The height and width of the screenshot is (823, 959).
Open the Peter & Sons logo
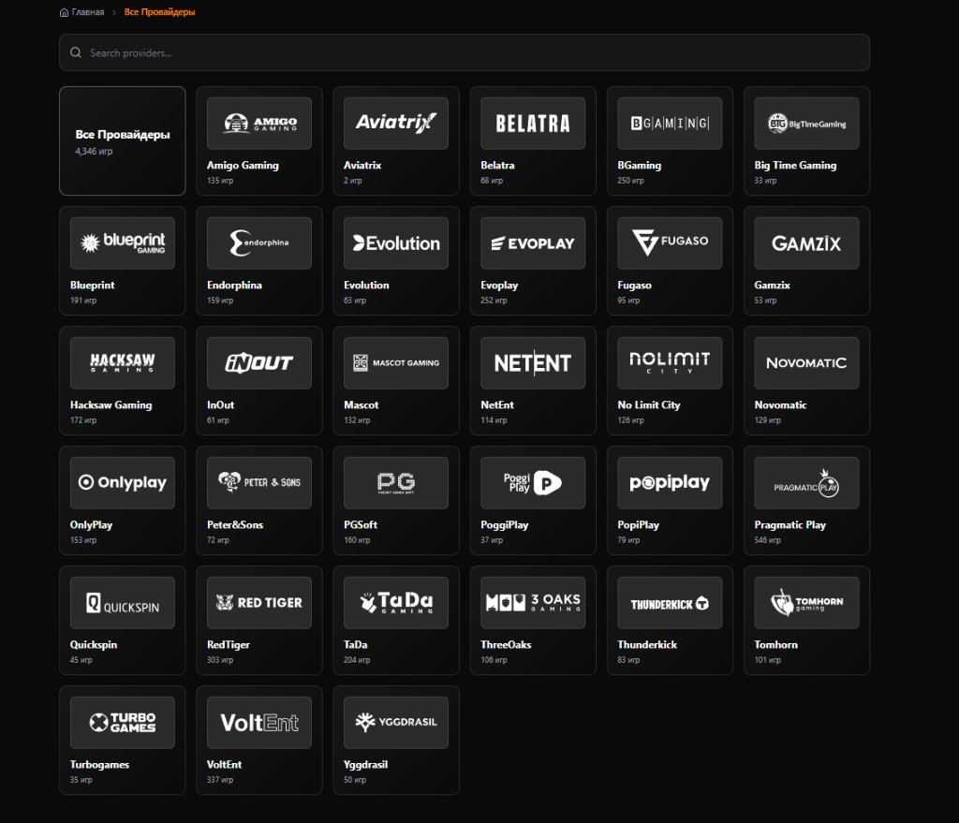[259, 482]
